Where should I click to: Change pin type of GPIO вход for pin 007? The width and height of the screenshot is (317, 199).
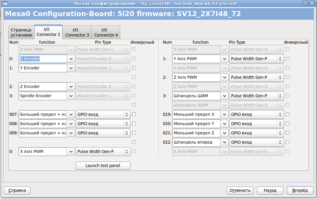tap(103, 114)
